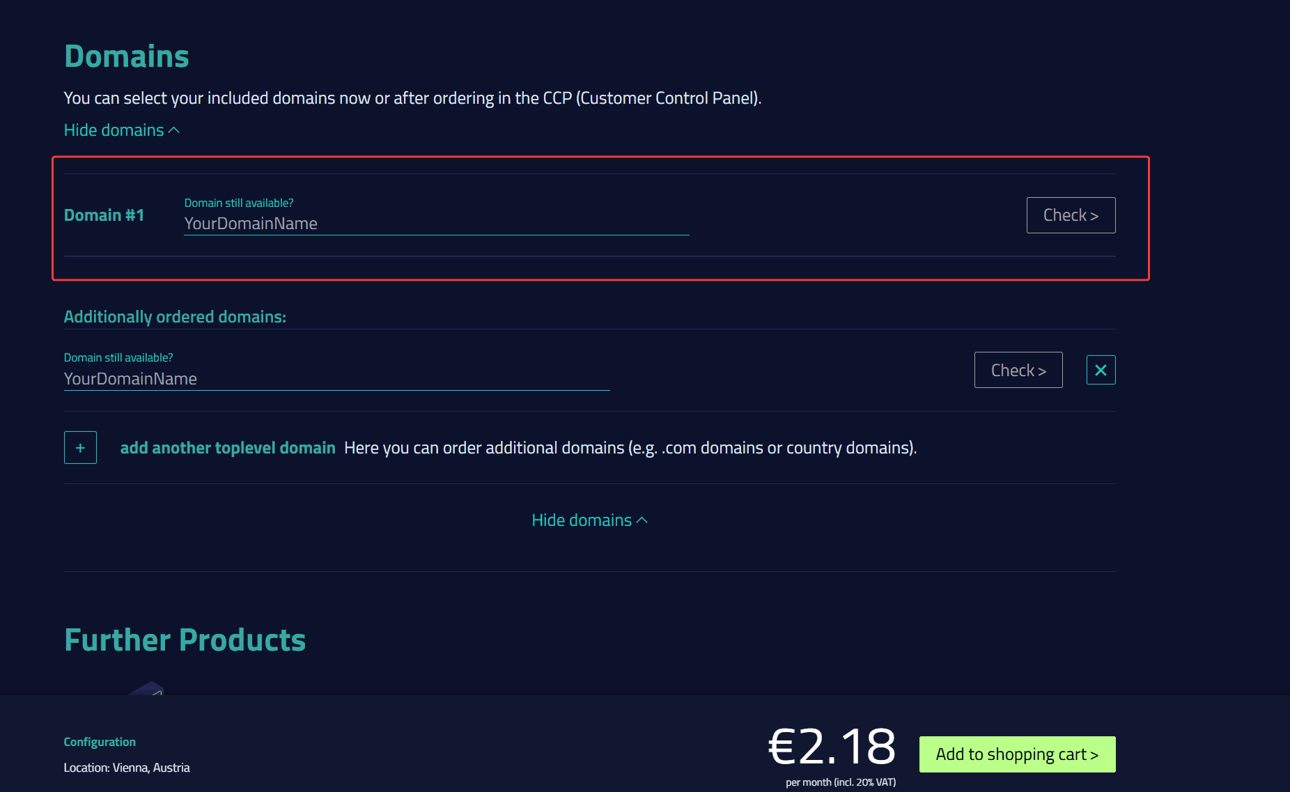Click the X icon to remove the additional domain
The height and width of the screenshot is (792, 1290).
(1101, 370)
